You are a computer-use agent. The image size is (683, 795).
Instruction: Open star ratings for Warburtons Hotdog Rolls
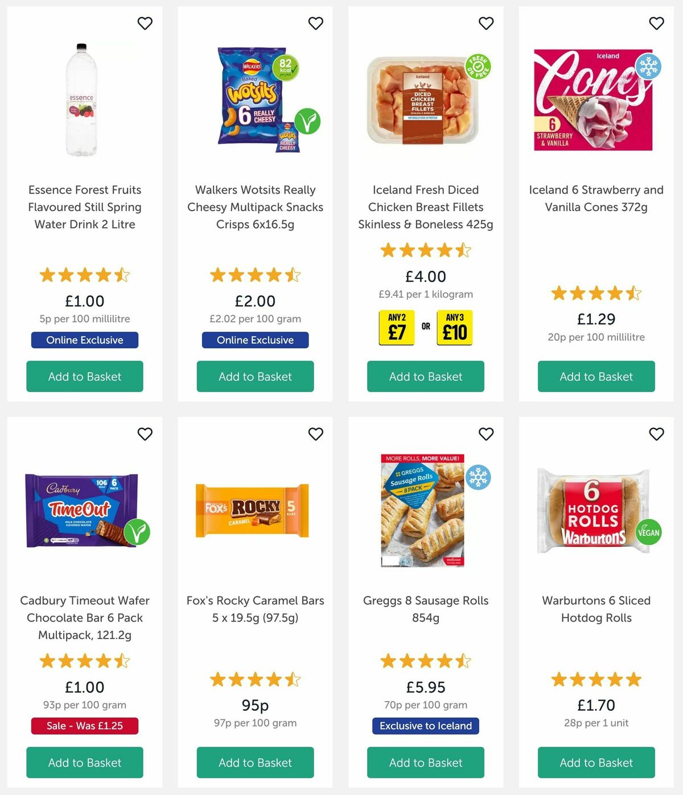596,679
